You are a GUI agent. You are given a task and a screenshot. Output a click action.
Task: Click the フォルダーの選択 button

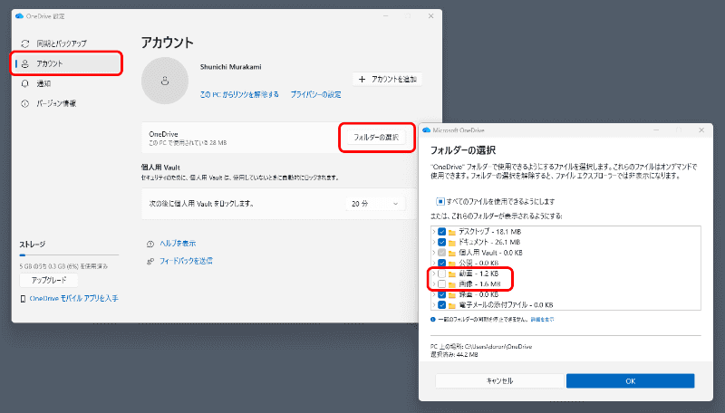[x=376, y=137]
